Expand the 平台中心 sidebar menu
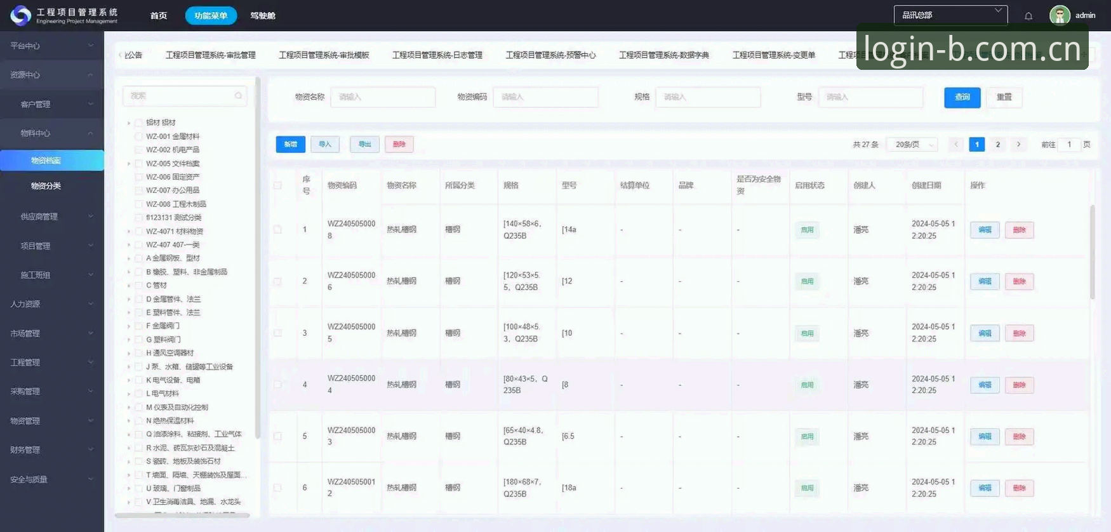Viewport: 1111px width, 532px height. (51, 46)
